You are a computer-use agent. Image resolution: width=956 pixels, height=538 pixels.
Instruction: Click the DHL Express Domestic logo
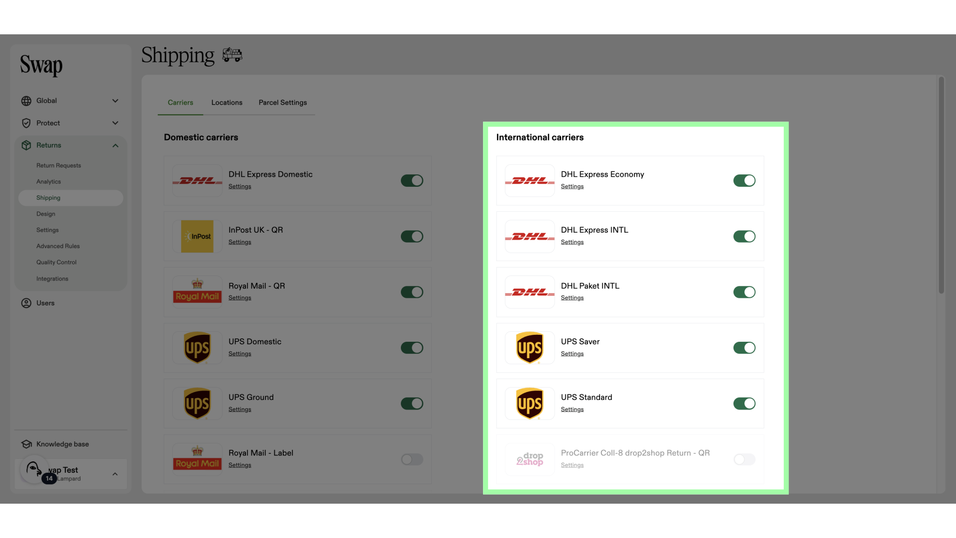tap(197, 181)
